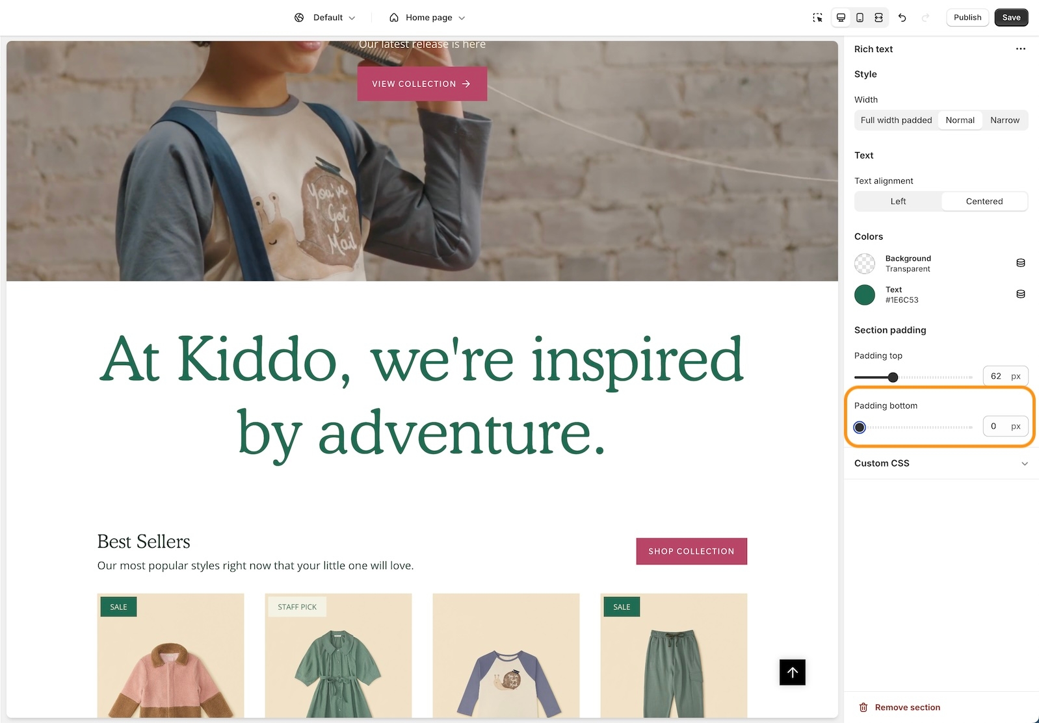This screenshot has width=1039, height=723.
Task: Switch to desktop preview
Action: (x=841, y=18)
